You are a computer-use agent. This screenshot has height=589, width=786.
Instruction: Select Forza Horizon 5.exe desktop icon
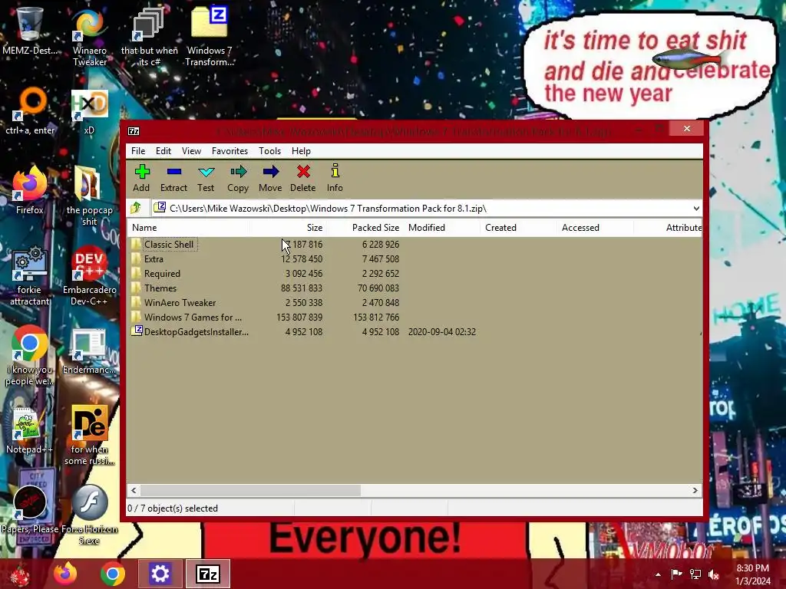click(89, 515)
